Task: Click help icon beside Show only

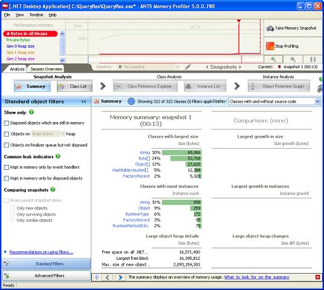Action: pyautogui.click(x=31, y=112)
